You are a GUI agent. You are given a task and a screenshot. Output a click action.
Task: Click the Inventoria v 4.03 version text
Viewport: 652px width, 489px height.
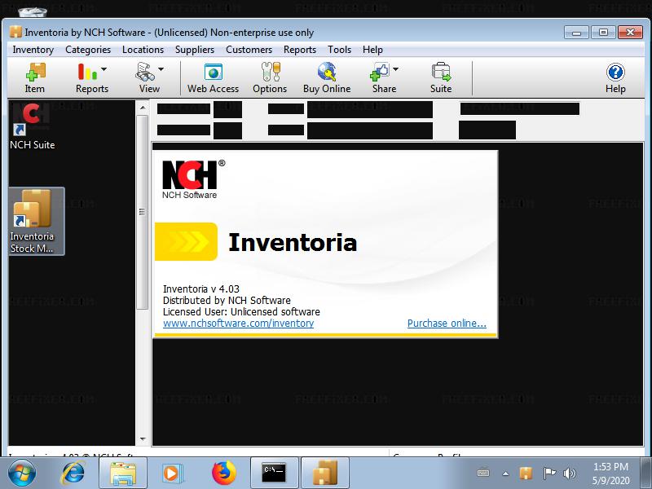[201, 289]
